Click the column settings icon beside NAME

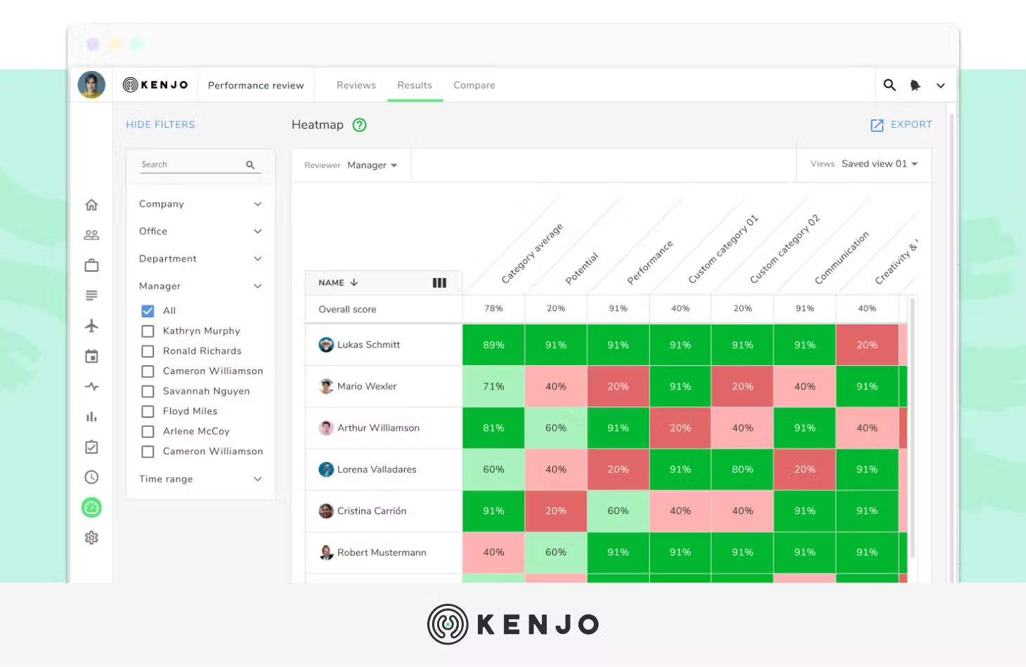click(x=439, y=283)
